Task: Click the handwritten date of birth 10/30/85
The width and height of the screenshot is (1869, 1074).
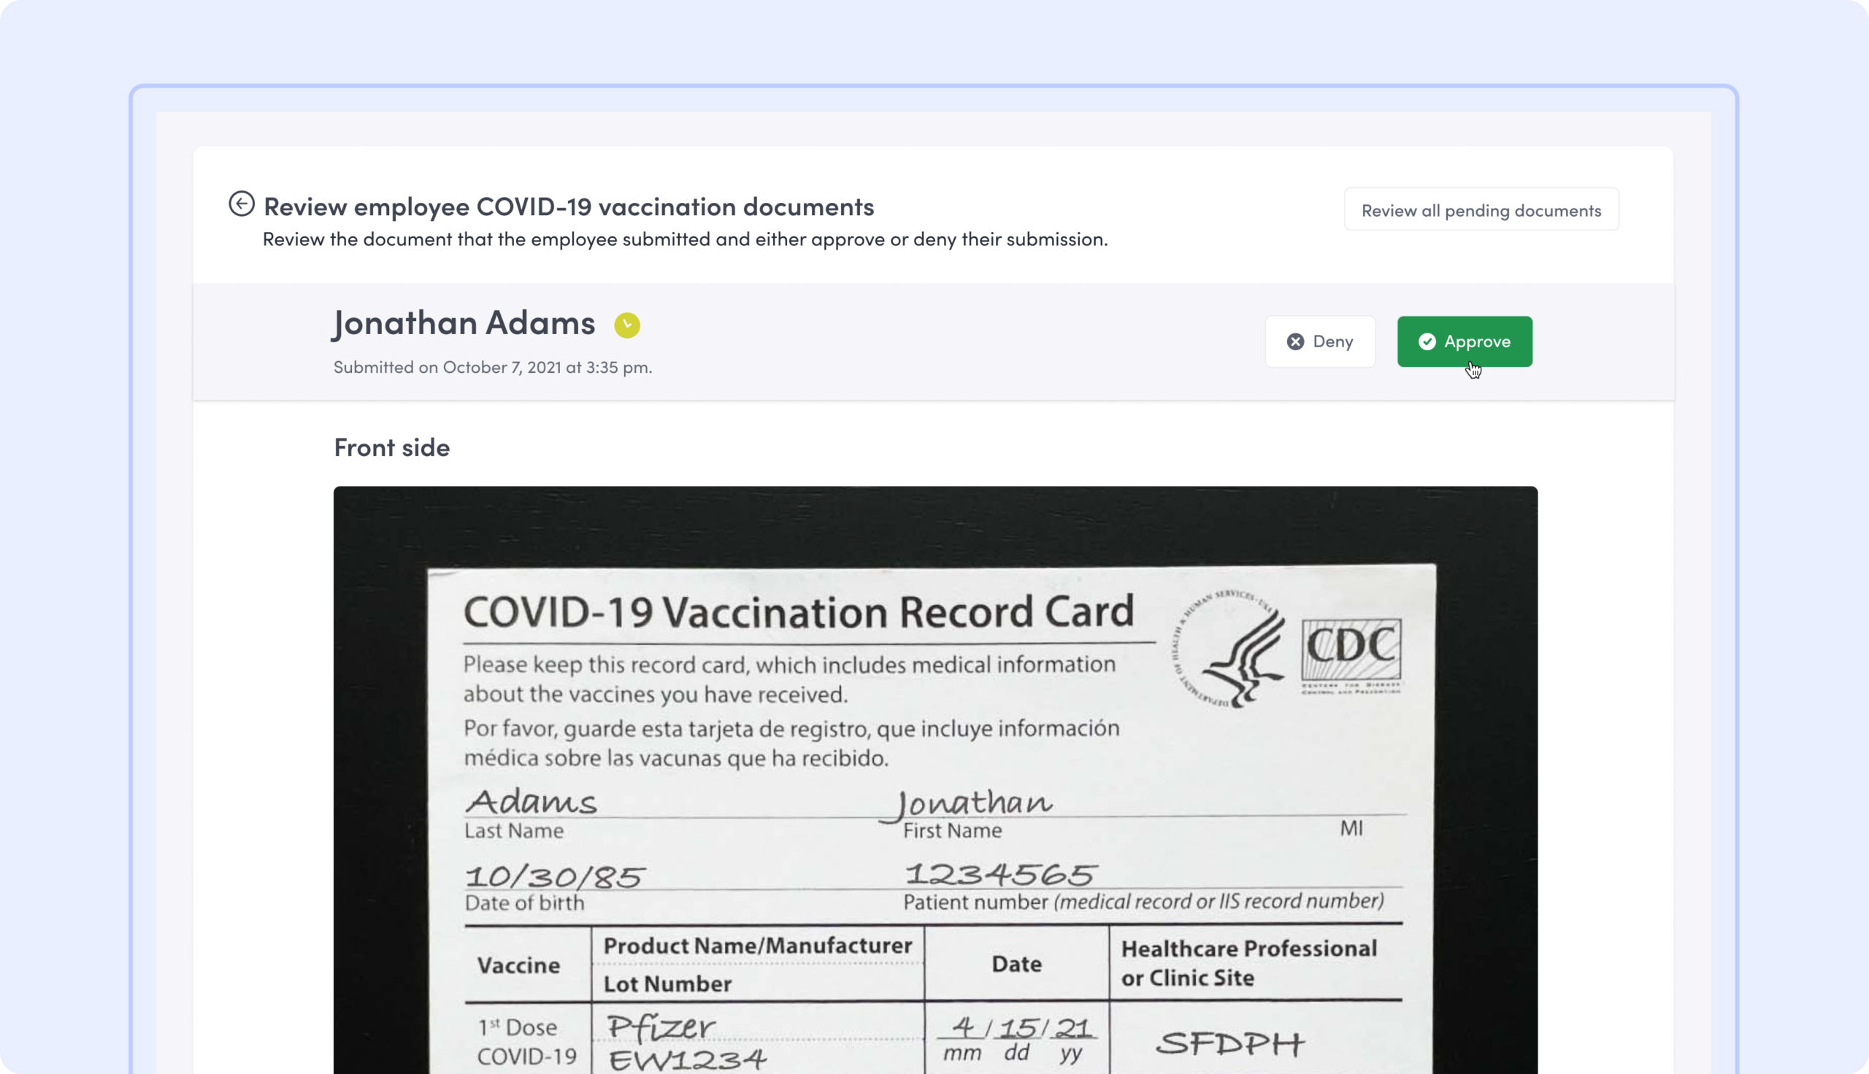Action: pos(554,876)
